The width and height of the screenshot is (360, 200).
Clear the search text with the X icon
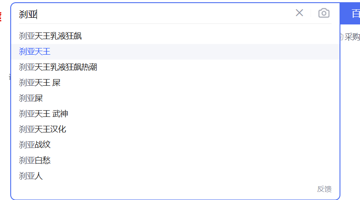299,13
